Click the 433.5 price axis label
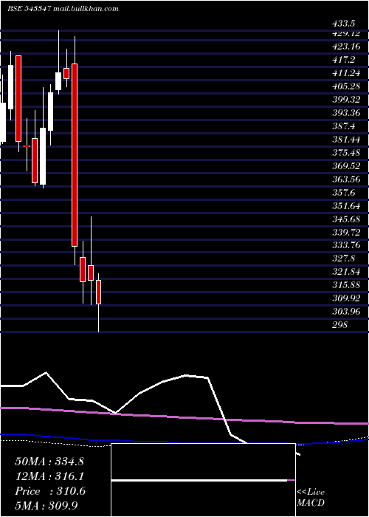 tap(344, 24)
